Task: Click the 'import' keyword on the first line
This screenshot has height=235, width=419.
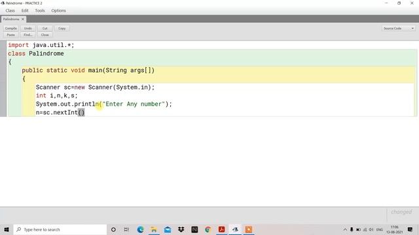Action: click(x=18, y=45)
